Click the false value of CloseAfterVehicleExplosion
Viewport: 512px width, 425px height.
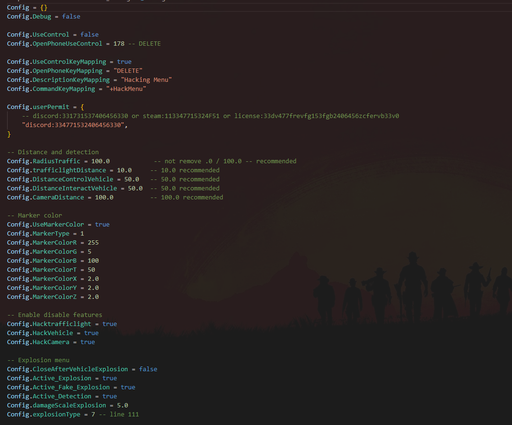pos(148,369)
